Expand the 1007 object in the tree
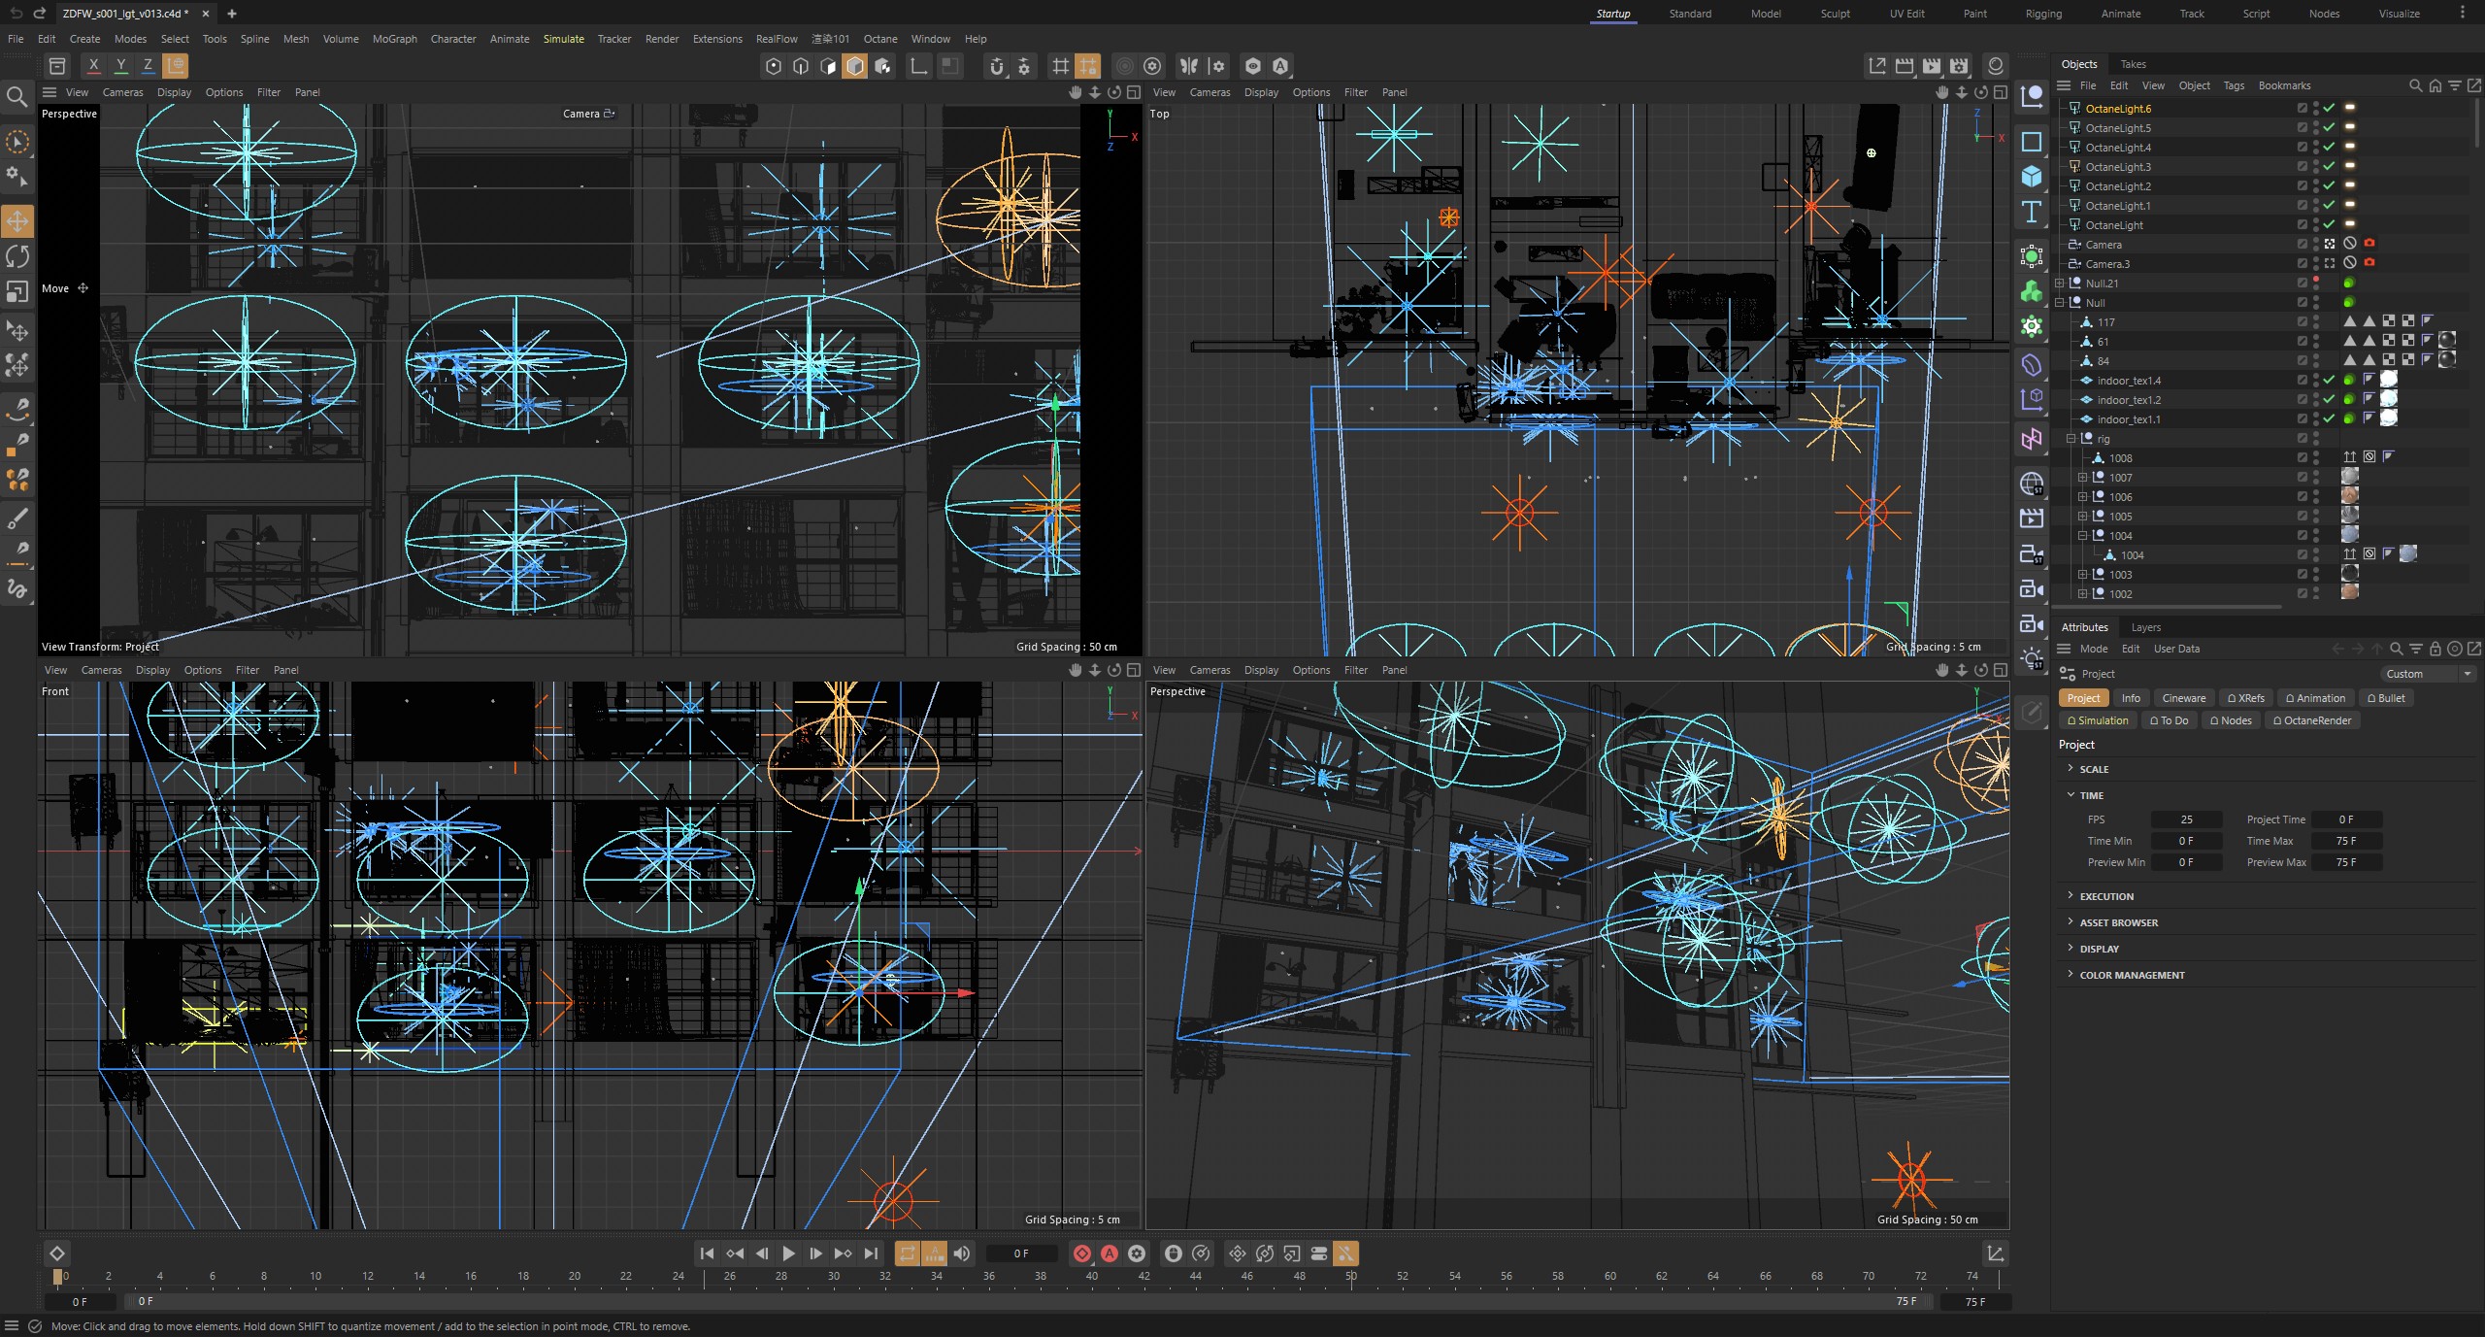 (x=2082, y=478)
